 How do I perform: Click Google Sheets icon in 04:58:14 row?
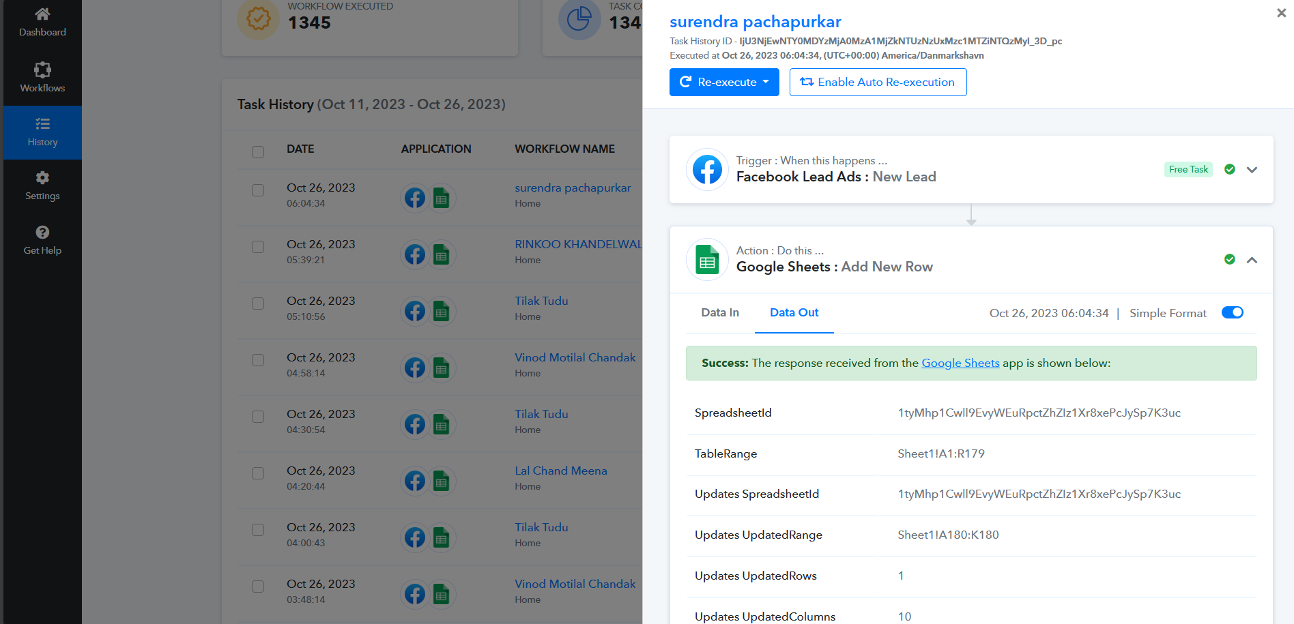click(442, 368)
